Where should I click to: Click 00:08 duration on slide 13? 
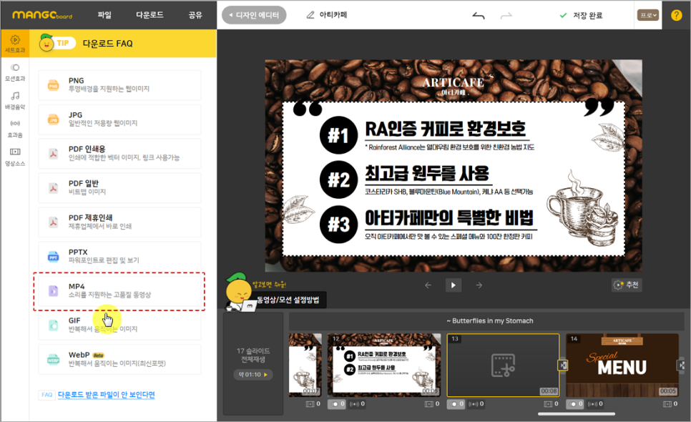click(x=549, y=391)
